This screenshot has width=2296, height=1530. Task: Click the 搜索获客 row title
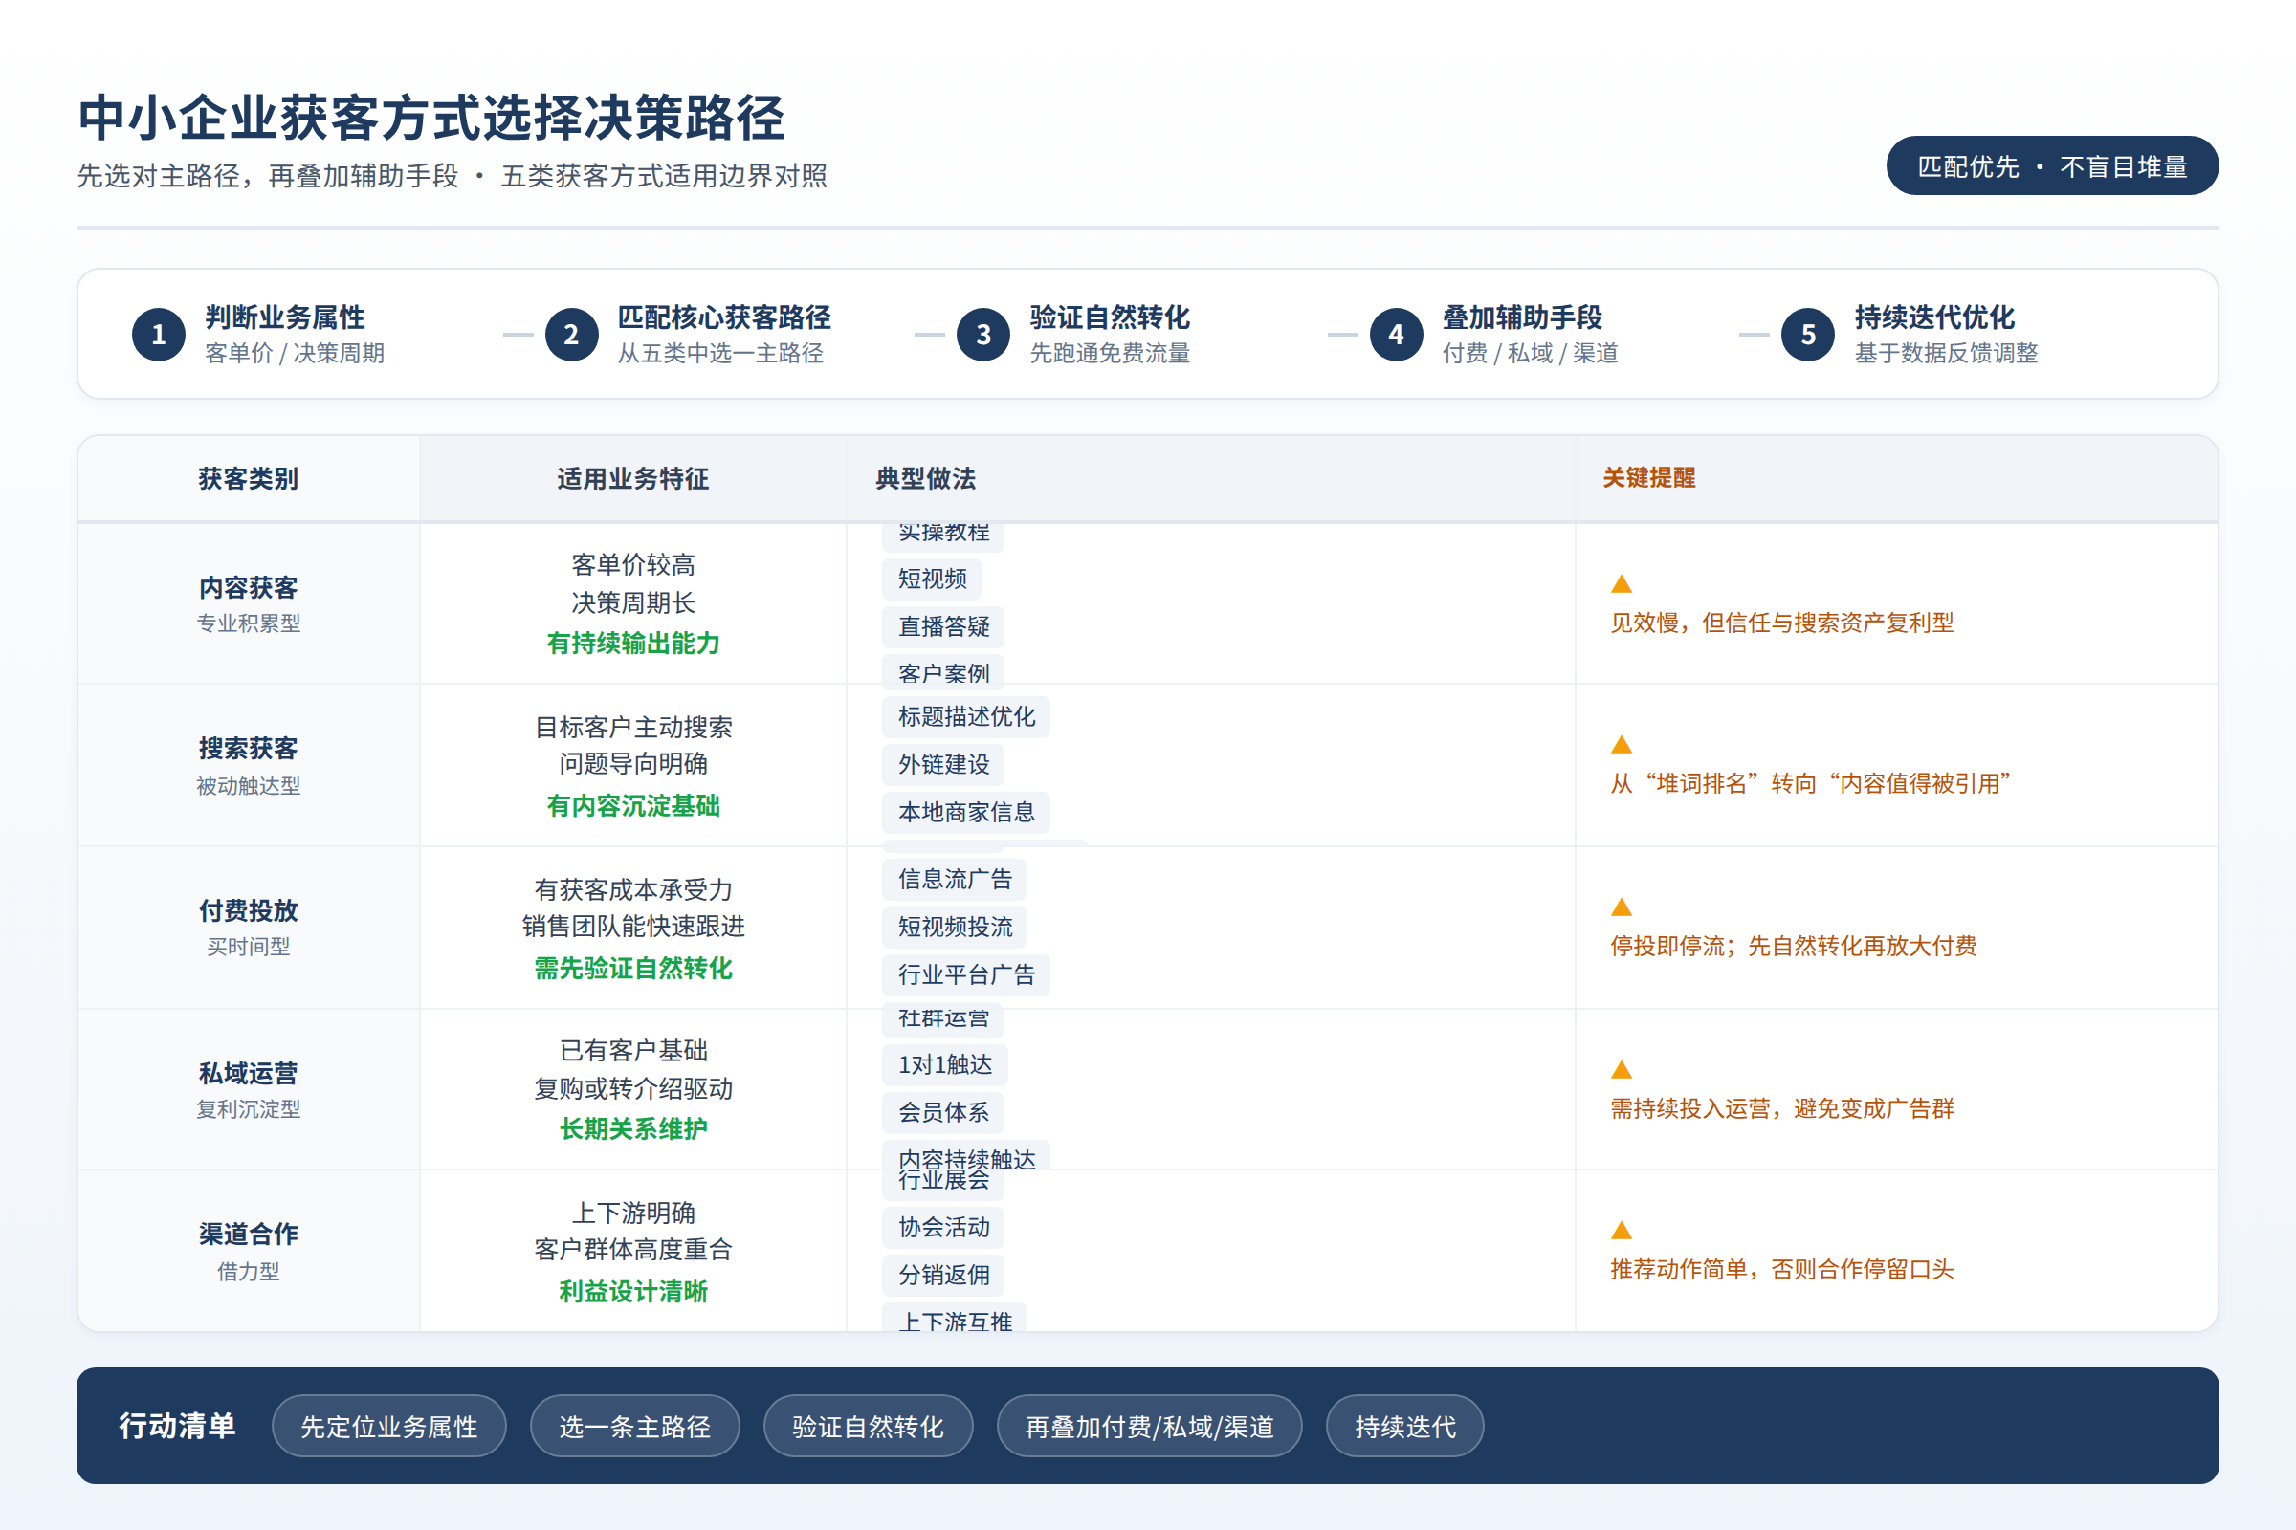click(248, 749)
